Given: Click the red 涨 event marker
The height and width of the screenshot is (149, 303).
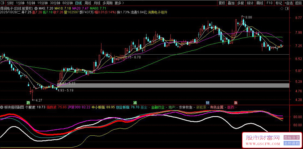Looking at the screenshot, I should coord(235,102).
